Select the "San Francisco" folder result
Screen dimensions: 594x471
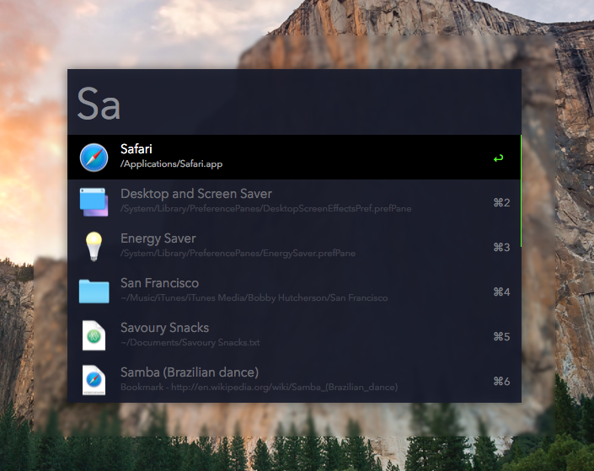(x=162, y=284)
